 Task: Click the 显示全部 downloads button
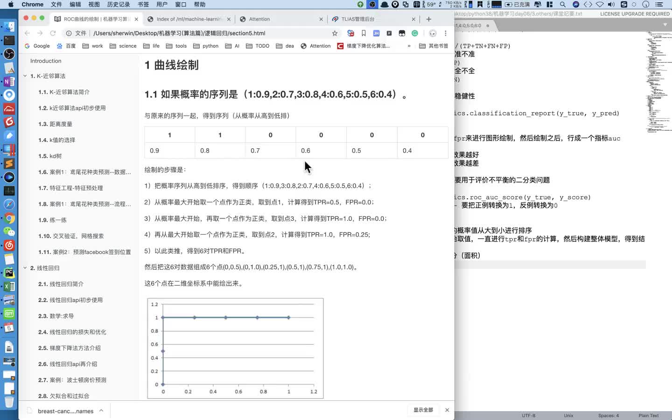pyautogui.click(x=423, y=410)
